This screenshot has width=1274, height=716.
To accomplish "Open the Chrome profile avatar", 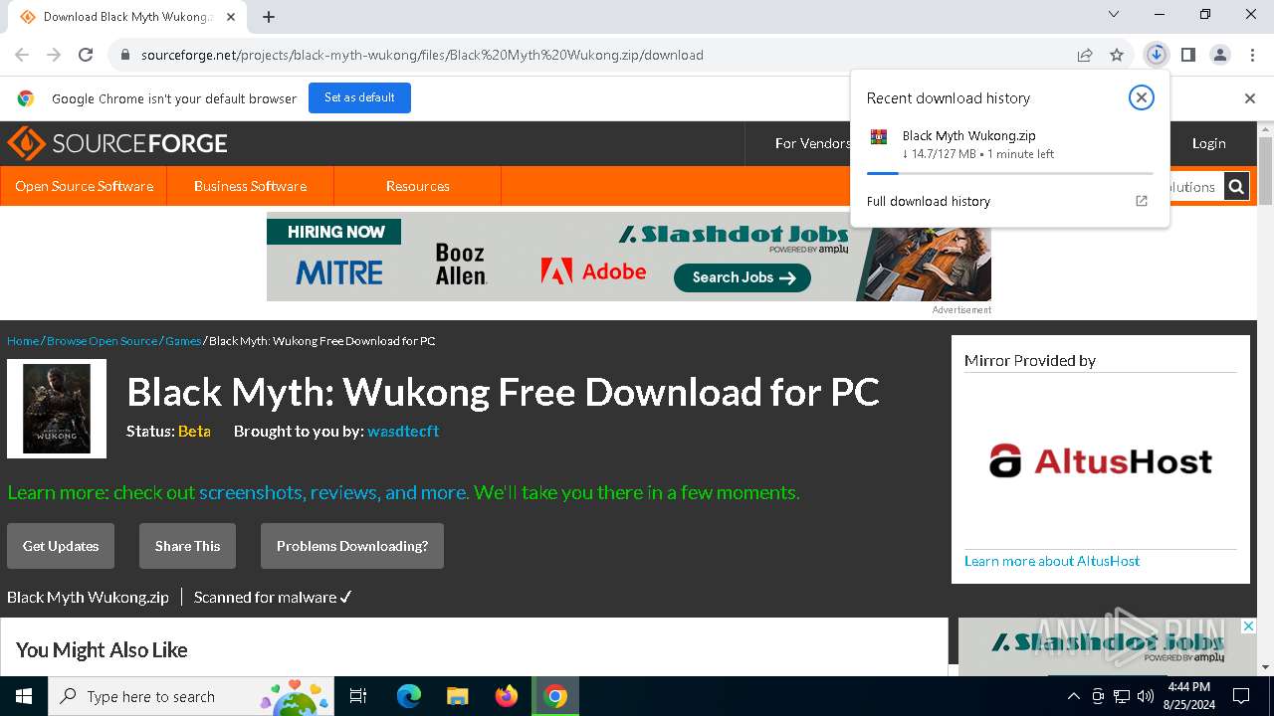I will (x=1220, y=55).
